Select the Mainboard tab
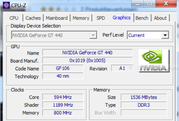Viewport: 179px width, 121px height. click(57, 18)
